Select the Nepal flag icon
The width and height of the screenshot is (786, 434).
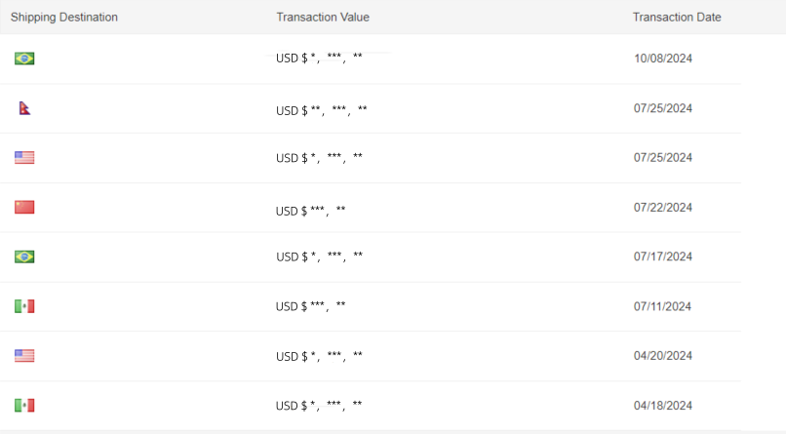(24, 107)
